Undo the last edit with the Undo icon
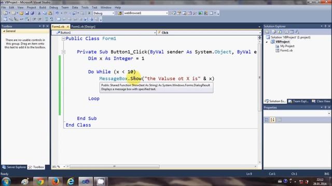This screenshot has height=186, width=332. pos(57,13)
